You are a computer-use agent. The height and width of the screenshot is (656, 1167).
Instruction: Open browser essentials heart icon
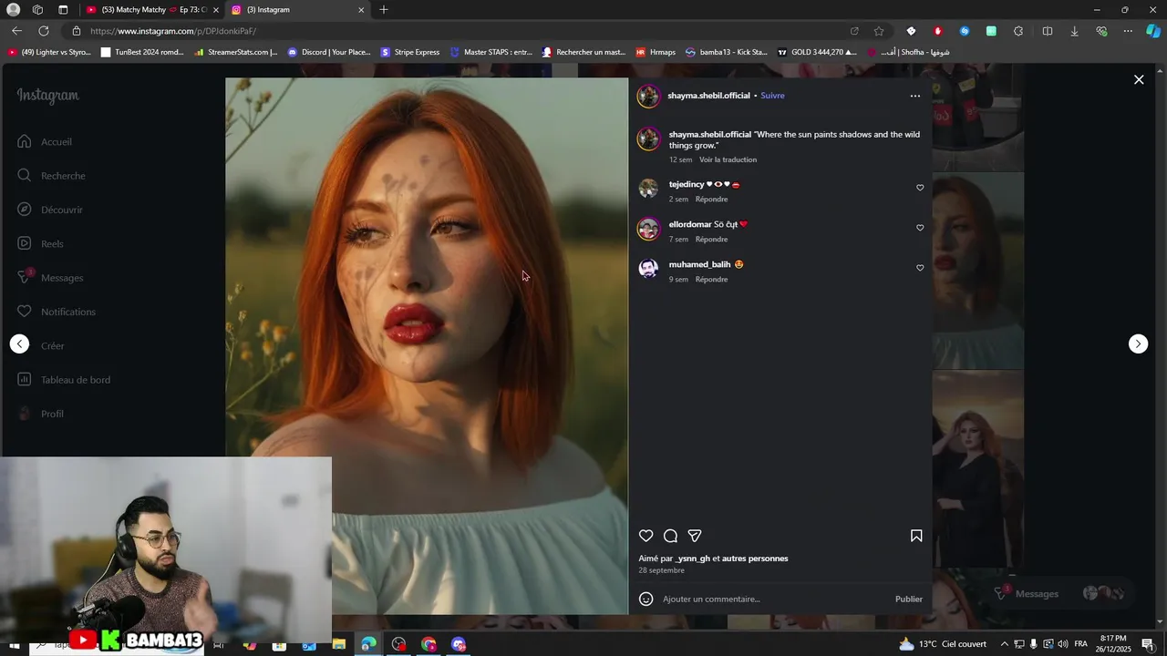tap(1101, 31)
